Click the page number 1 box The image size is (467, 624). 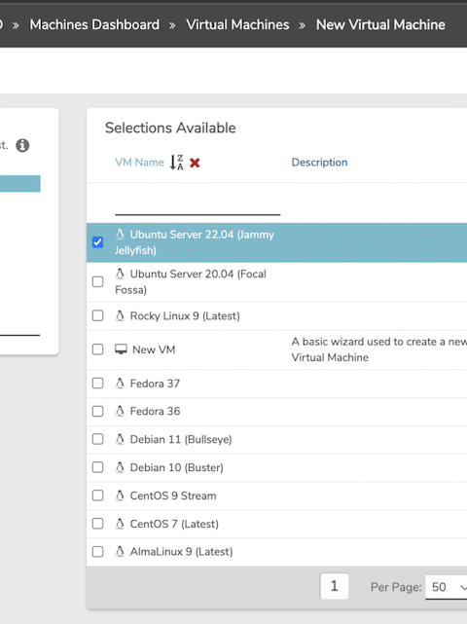(334, 586)
